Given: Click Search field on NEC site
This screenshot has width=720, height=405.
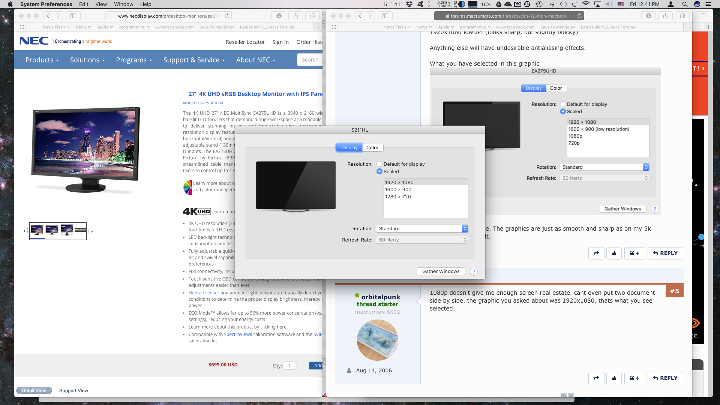Looking at the screenshot, I should click(310, 60).
